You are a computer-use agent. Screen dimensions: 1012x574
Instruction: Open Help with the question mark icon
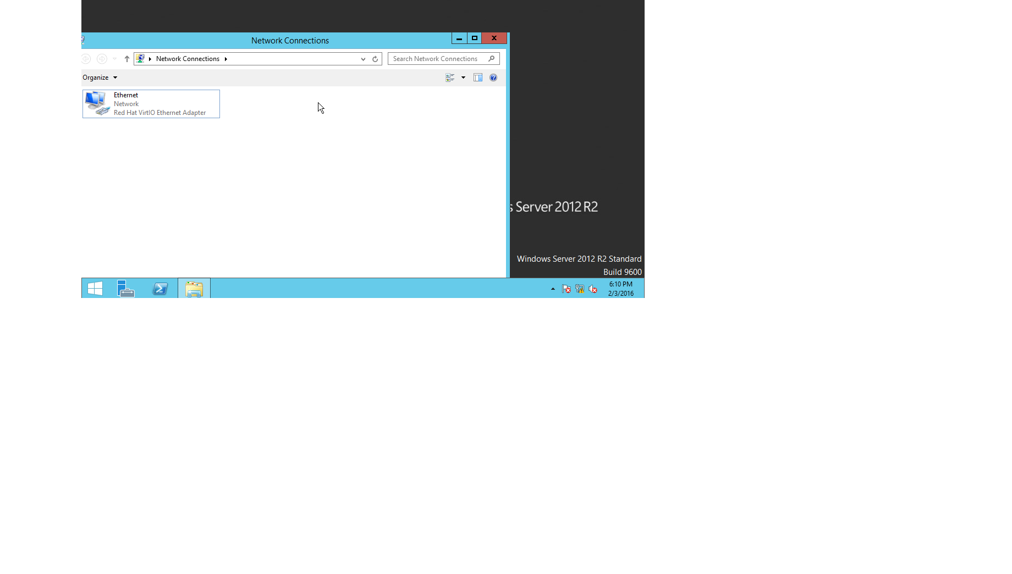[493, 78]
